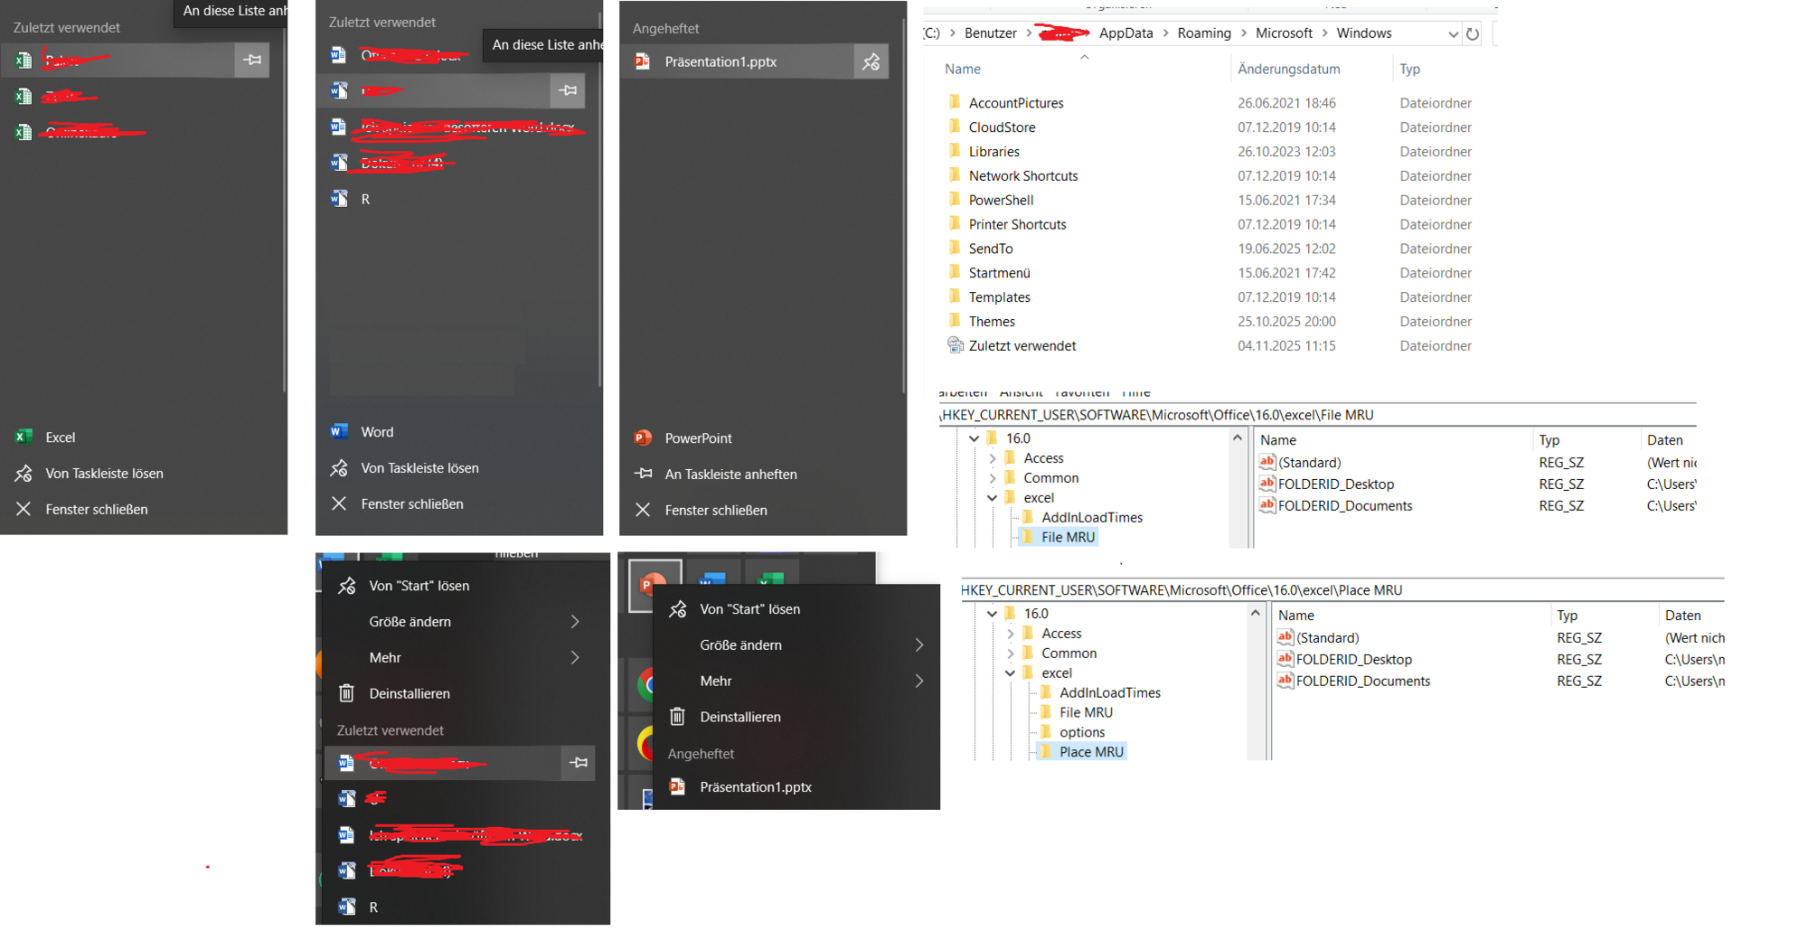Click Von Taskleiste lösen in the Excel jump list
Screen dimensions: 1808x950
click(x=104, y=474)
